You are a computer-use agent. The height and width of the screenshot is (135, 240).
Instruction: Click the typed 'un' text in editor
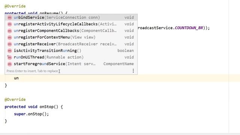(16, 78)
